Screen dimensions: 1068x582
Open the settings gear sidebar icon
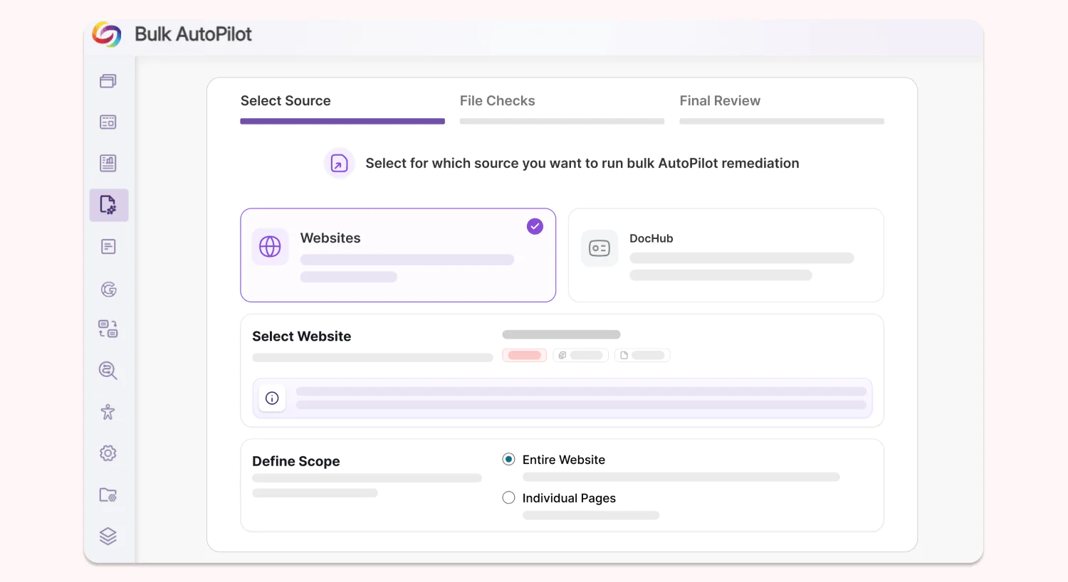108,453
